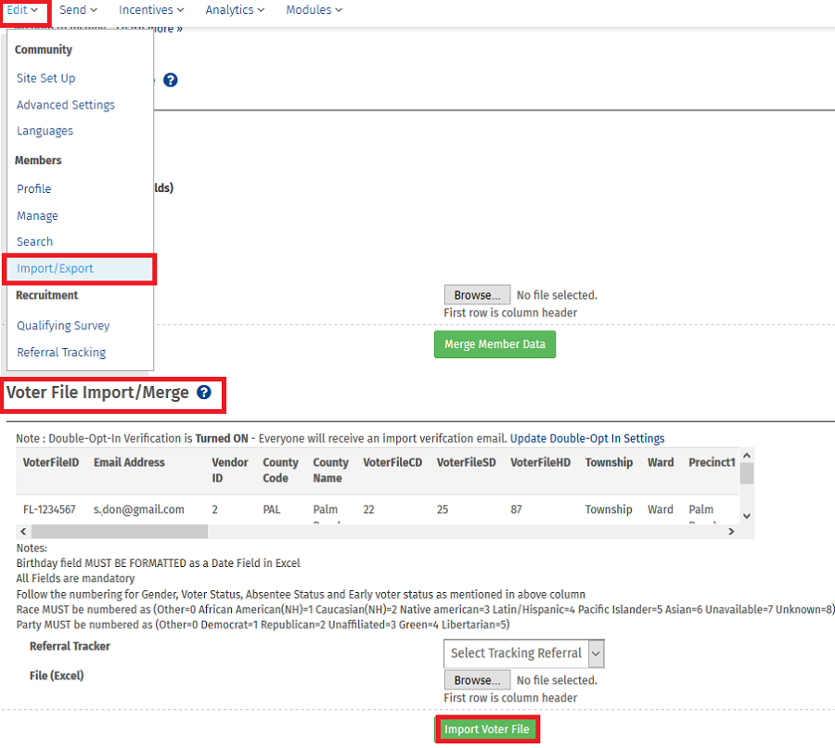Open the Analytics dropdown menu

[x=235, y=10]
